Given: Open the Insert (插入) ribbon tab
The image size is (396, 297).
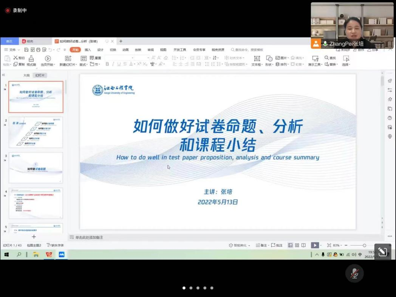Looking at the screenshot, I should (88, 50).
